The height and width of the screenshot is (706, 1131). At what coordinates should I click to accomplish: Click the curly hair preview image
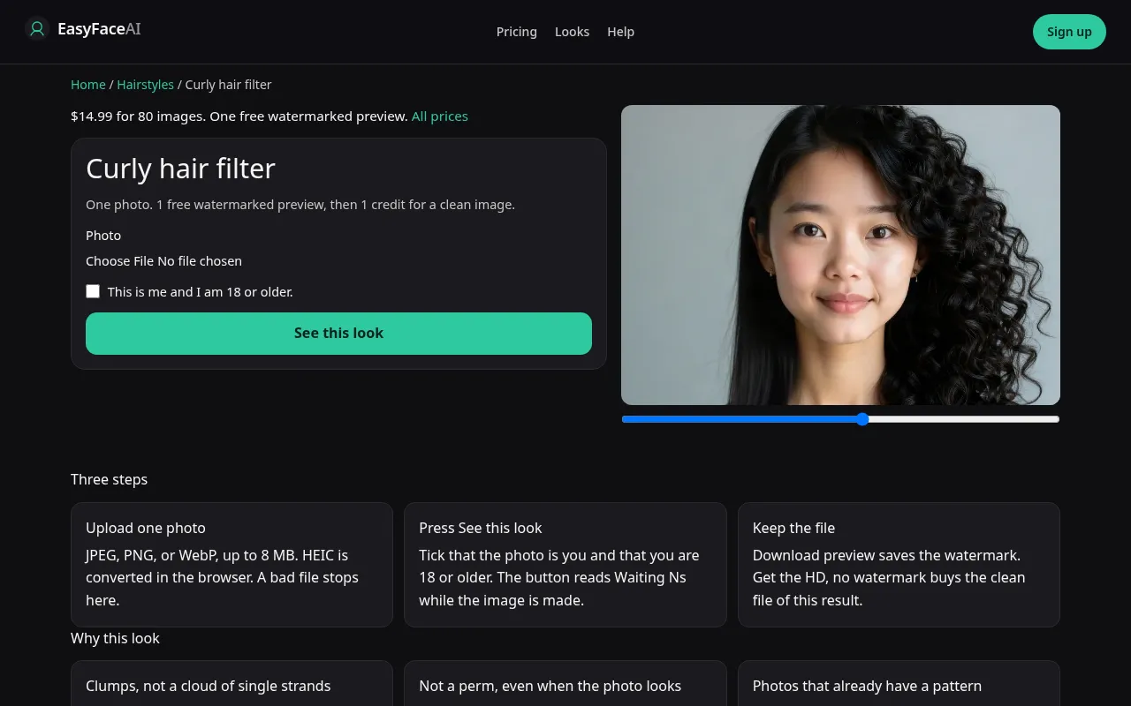[840, 255]
